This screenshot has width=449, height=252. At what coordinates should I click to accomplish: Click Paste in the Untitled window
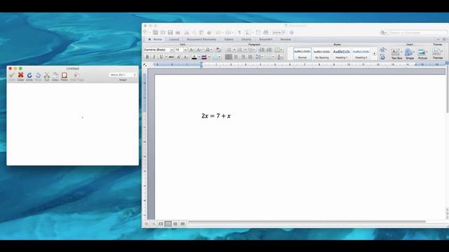(x=64, y=76)
